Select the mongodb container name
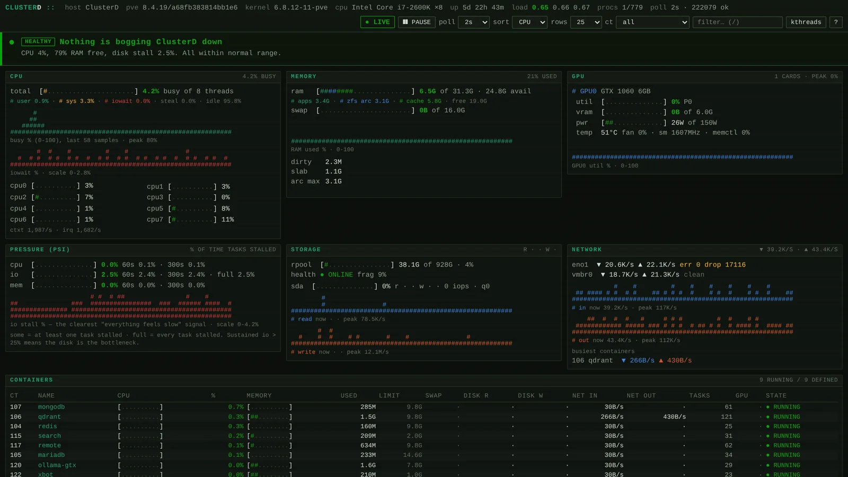This screenshot has width=848, height=477. tap(51, 407)
